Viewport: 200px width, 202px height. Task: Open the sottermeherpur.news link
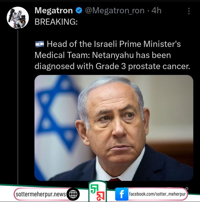coord(41,194)
